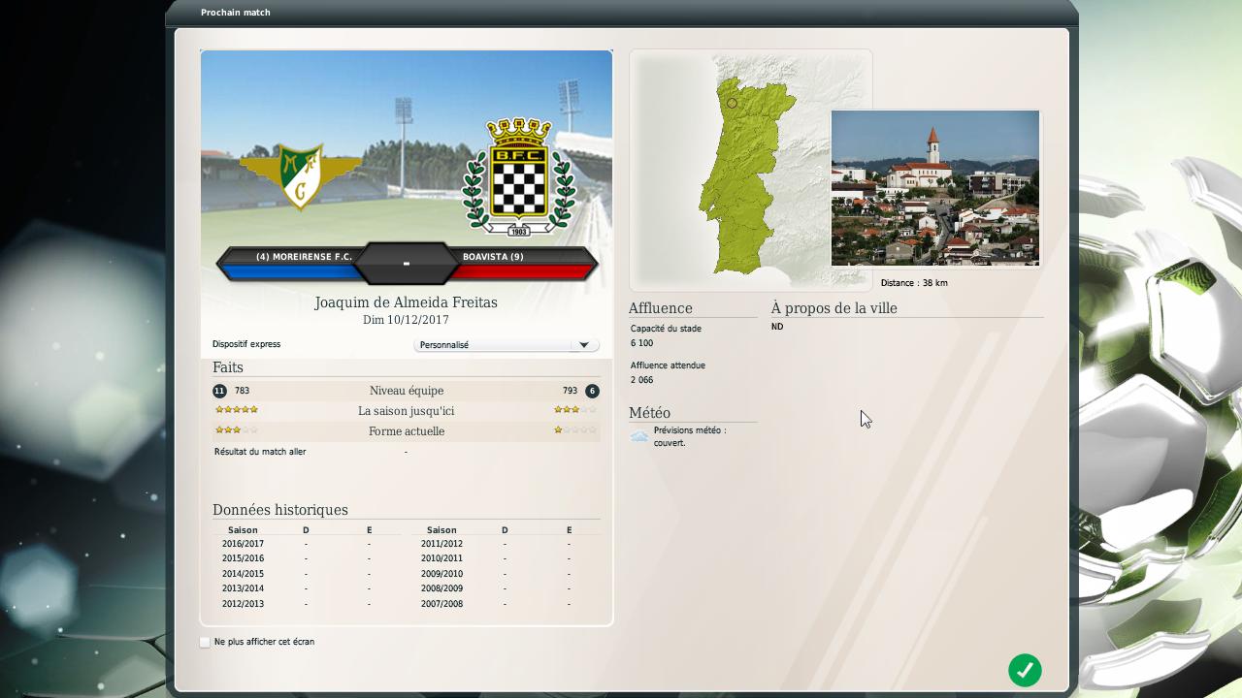Click the 2015/2016 season row
Screen dimensions: 1242x698
[307, 558]
